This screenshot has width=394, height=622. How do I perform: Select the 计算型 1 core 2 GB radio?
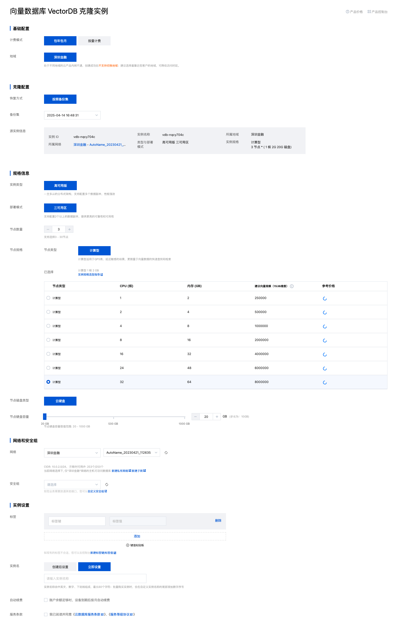(48, 298)
